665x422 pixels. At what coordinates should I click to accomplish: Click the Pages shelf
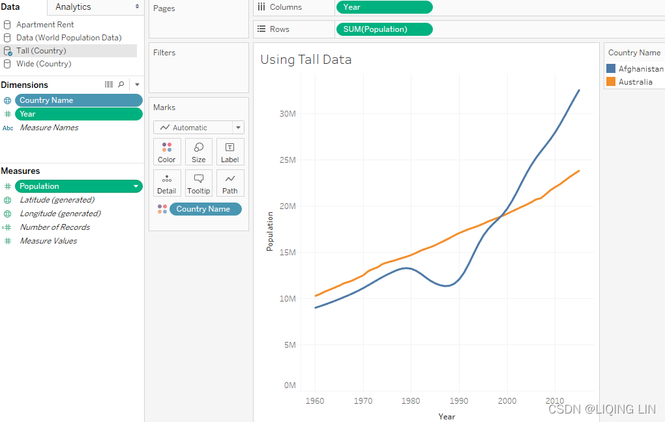[198, 19]
